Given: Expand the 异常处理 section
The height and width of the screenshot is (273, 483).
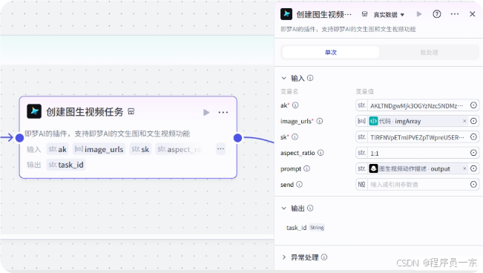Looking at the screenshot, I should click(284, 257).
